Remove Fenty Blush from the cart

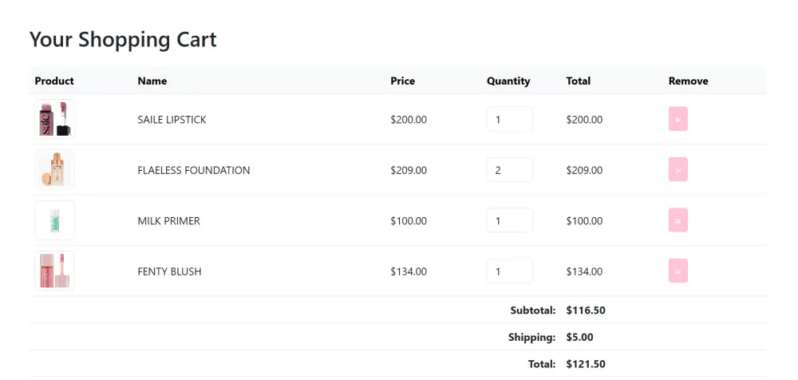678,271
